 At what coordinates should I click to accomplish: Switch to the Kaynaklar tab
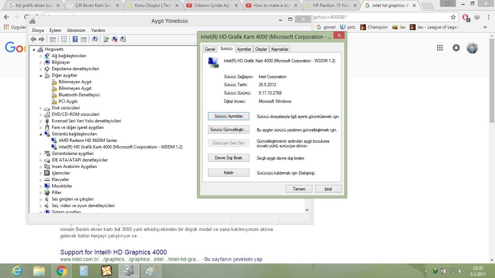click(x=280, y=49)
